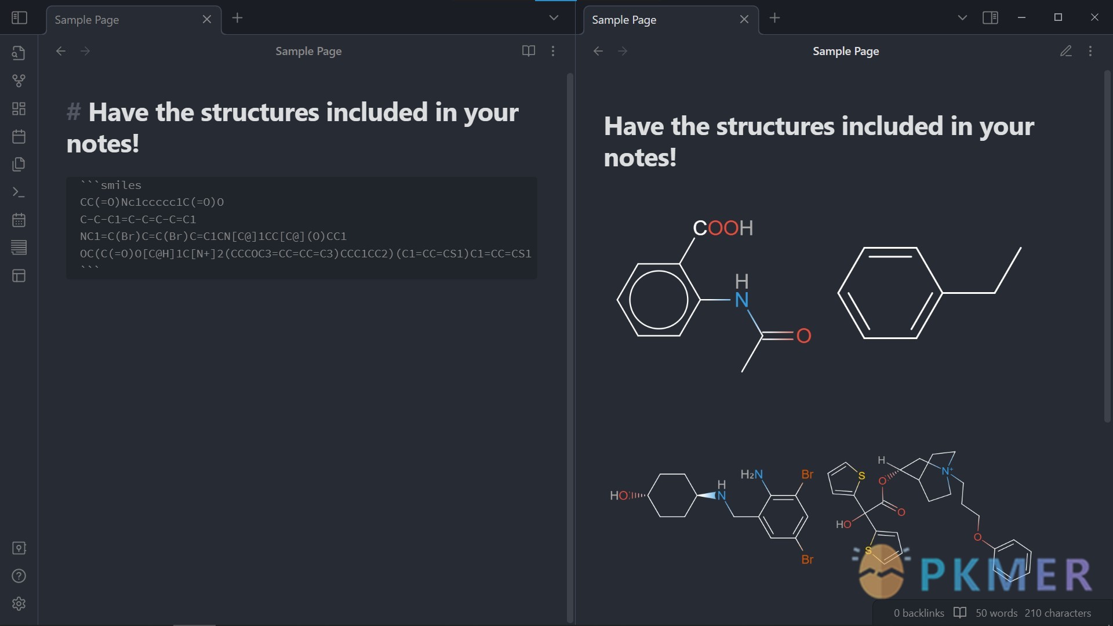
Task: Click the status bar reading mode book icon
Action: pyautogui.click(x=960, y=613)
